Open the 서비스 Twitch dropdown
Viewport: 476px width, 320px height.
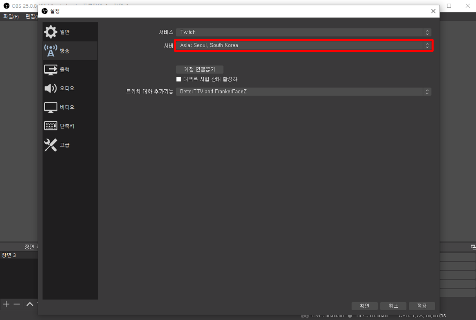304,32
